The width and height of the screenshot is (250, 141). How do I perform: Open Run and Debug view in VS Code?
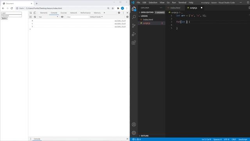pos(134,34)
